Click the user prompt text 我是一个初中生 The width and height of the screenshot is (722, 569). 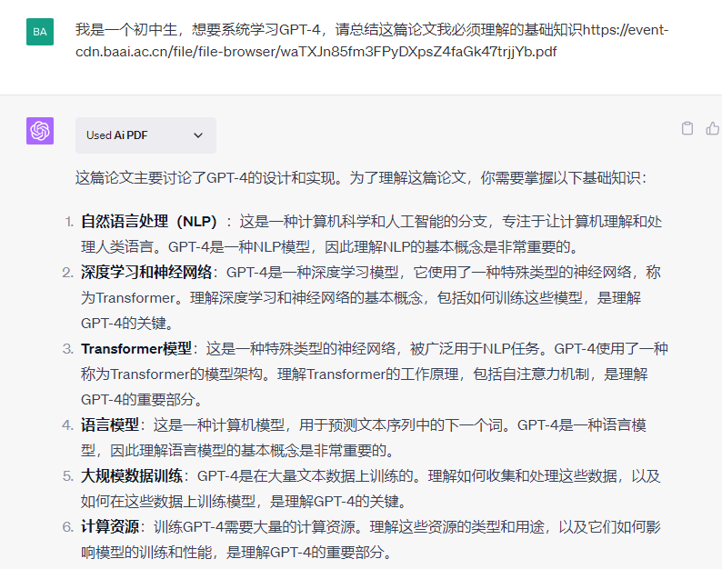pos(126,30)
